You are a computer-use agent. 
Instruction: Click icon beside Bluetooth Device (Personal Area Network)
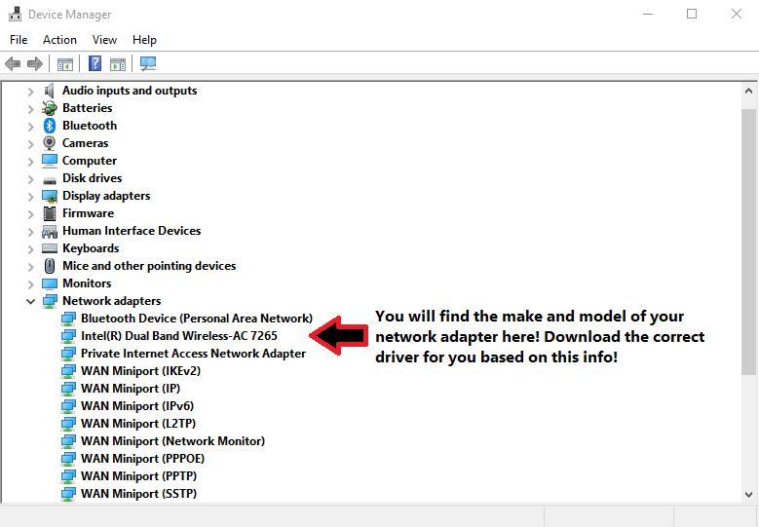click(68, 319)
